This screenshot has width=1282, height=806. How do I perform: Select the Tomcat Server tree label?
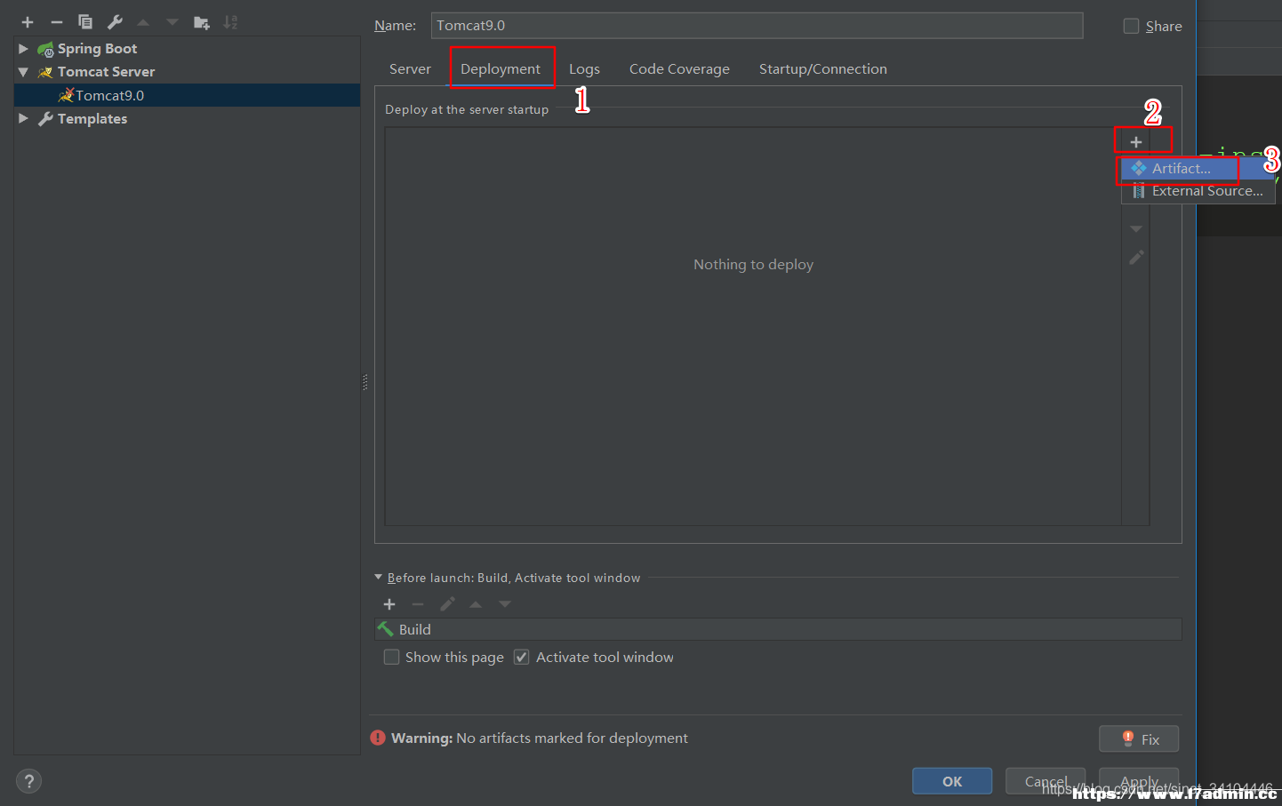pyautogui.click(x=106, y=72)
